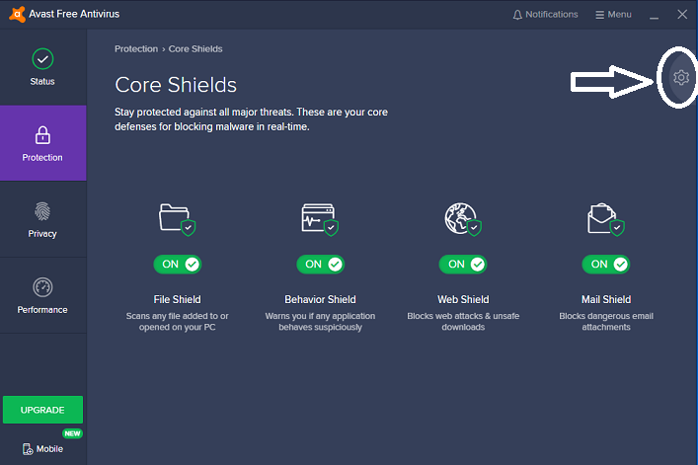Minimize the Avast window
This screenshot has width=698, height=465.
click(654, 15)
